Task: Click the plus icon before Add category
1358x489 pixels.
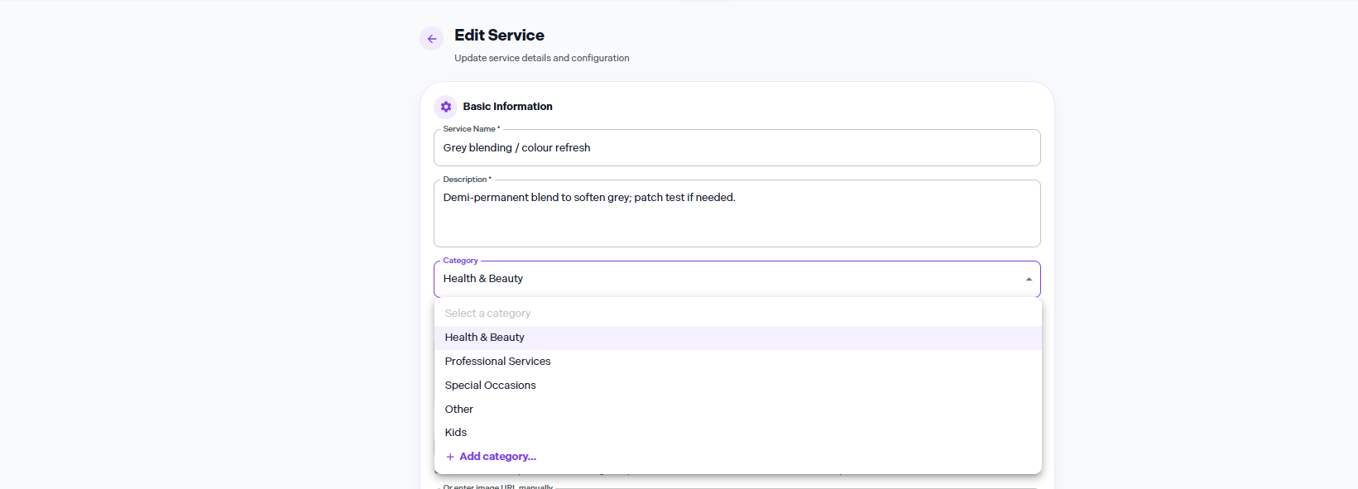Action: tap(450, 457)
